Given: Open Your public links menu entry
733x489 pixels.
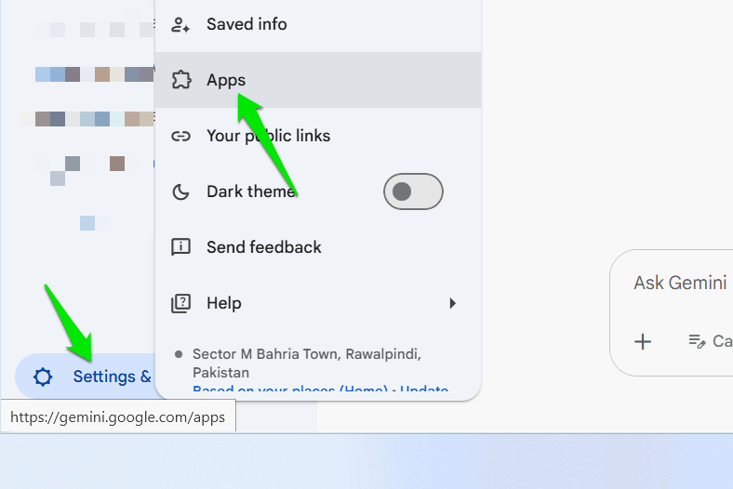Looking at the screenshot, I should (318, 136).
